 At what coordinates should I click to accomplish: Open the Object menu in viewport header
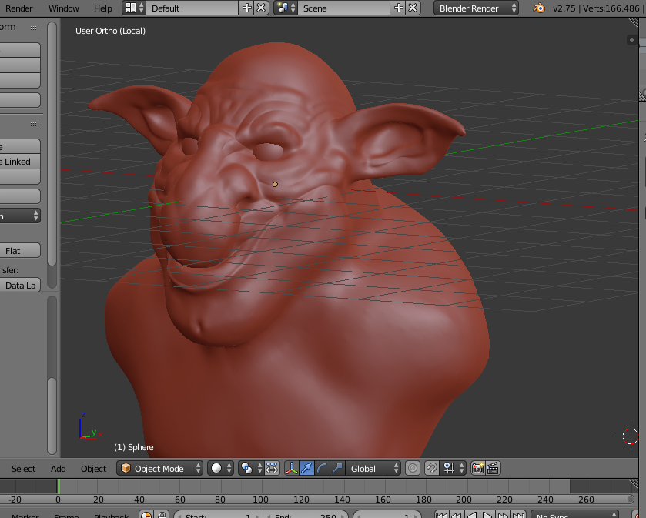coord(93,468)
